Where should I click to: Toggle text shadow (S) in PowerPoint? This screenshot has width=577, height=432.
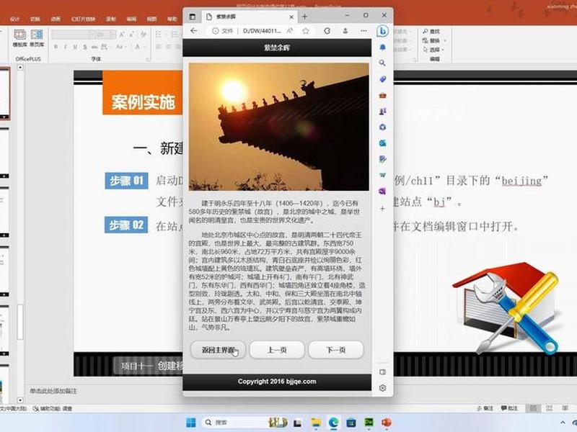pos(85,47)
